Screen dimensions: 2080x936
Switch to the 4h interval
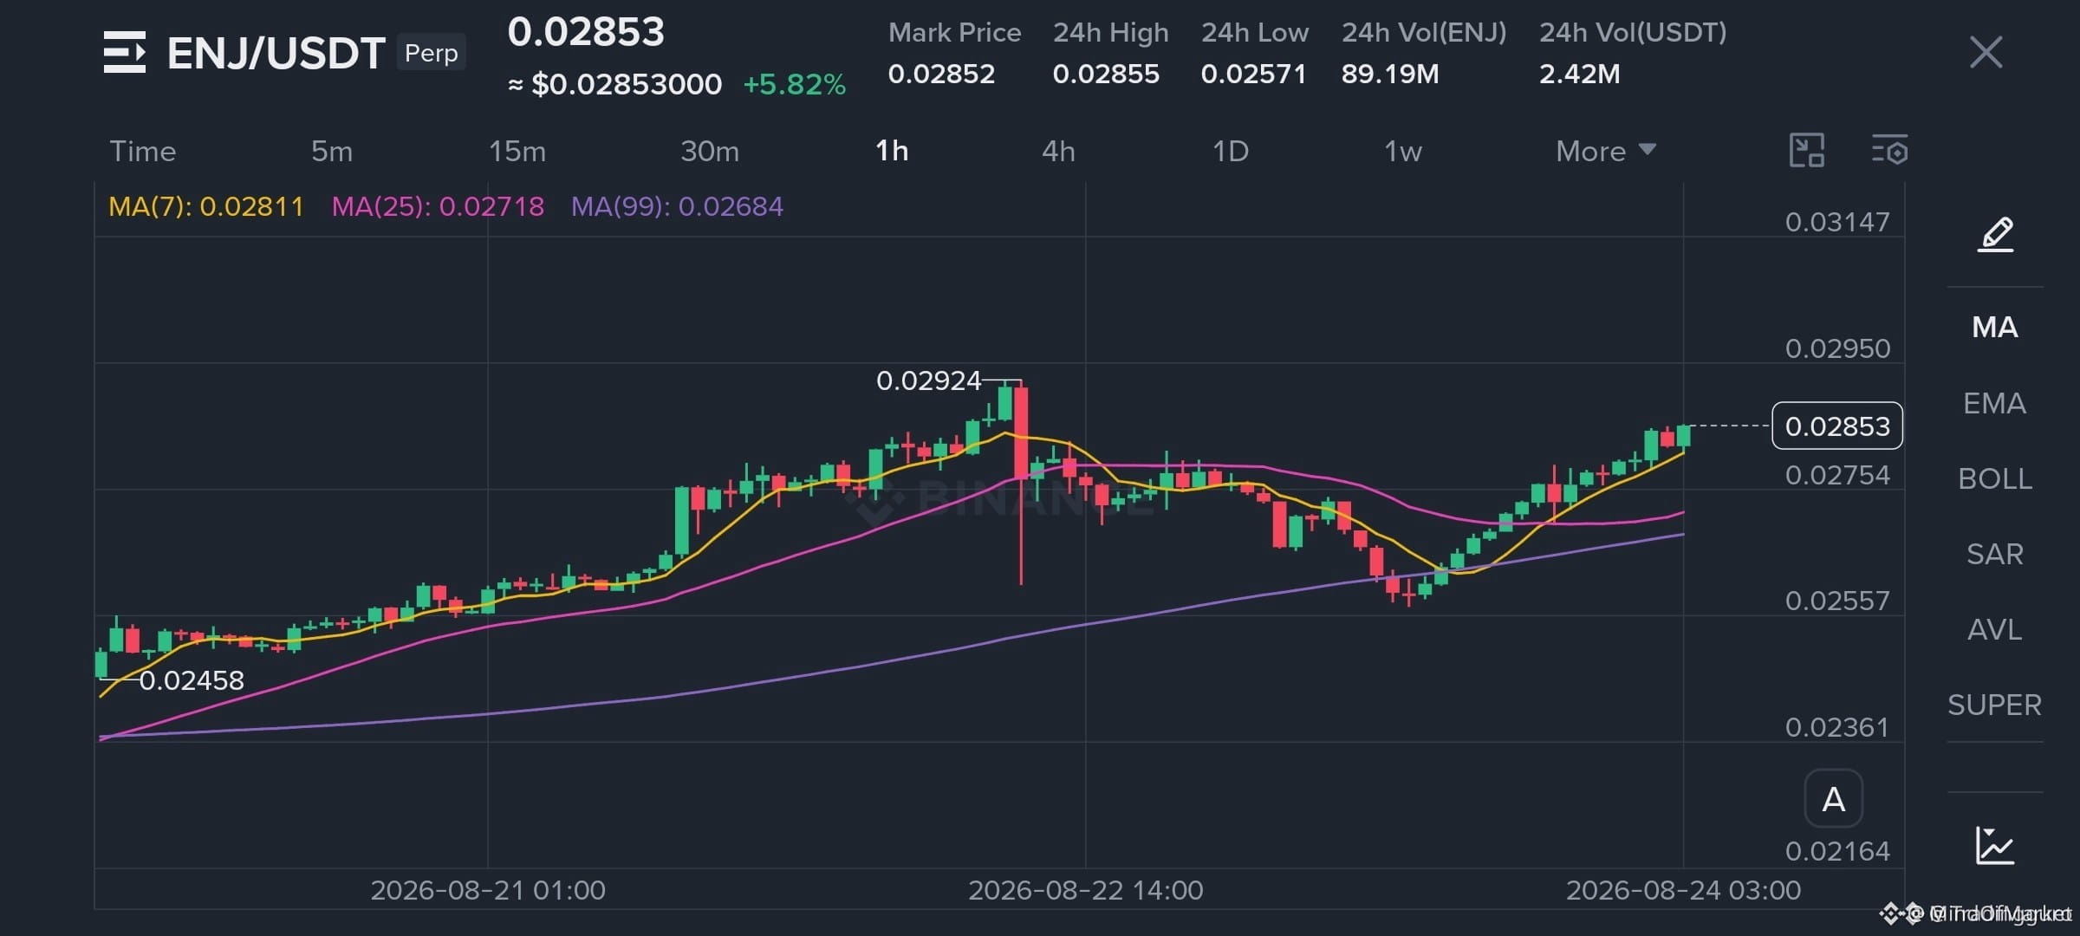[x=1058, y=151]
